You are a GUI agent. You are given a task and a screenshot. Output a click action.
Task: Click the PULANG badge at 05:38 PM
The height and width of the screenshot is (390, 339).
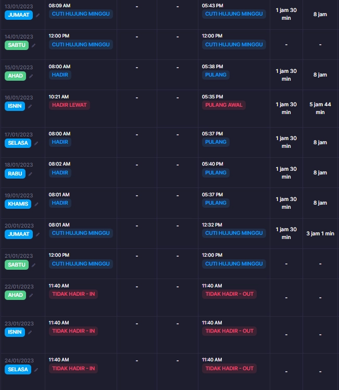click(216, 75)
